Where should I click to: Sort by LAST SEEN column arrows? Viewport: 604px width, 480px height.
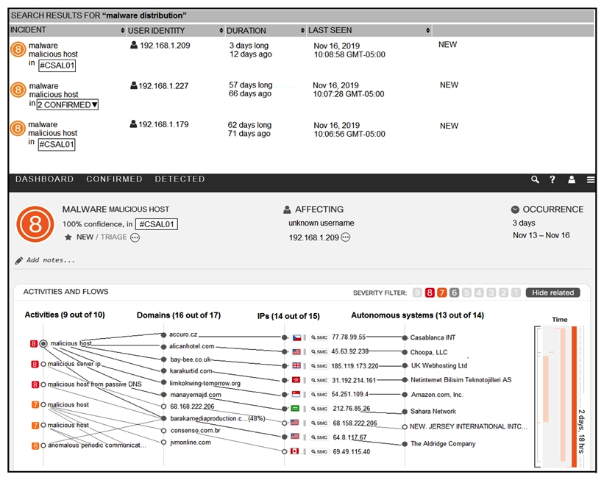(x=428, y=30)
